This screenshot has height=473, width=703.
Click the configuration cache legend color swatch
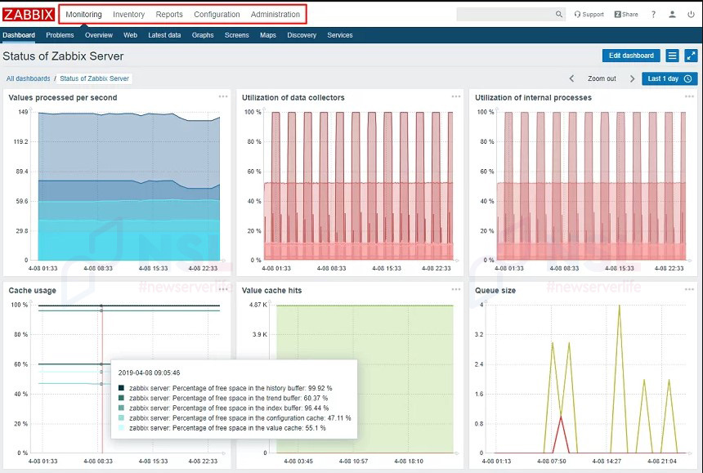tap(121, 418)
